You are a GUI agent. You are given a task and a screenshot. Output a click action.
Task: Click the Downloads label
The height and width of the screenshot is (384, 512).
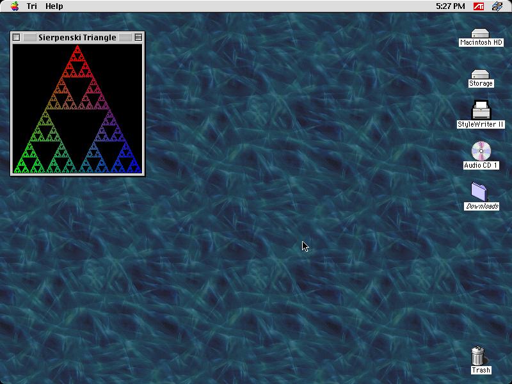(482, 206)
